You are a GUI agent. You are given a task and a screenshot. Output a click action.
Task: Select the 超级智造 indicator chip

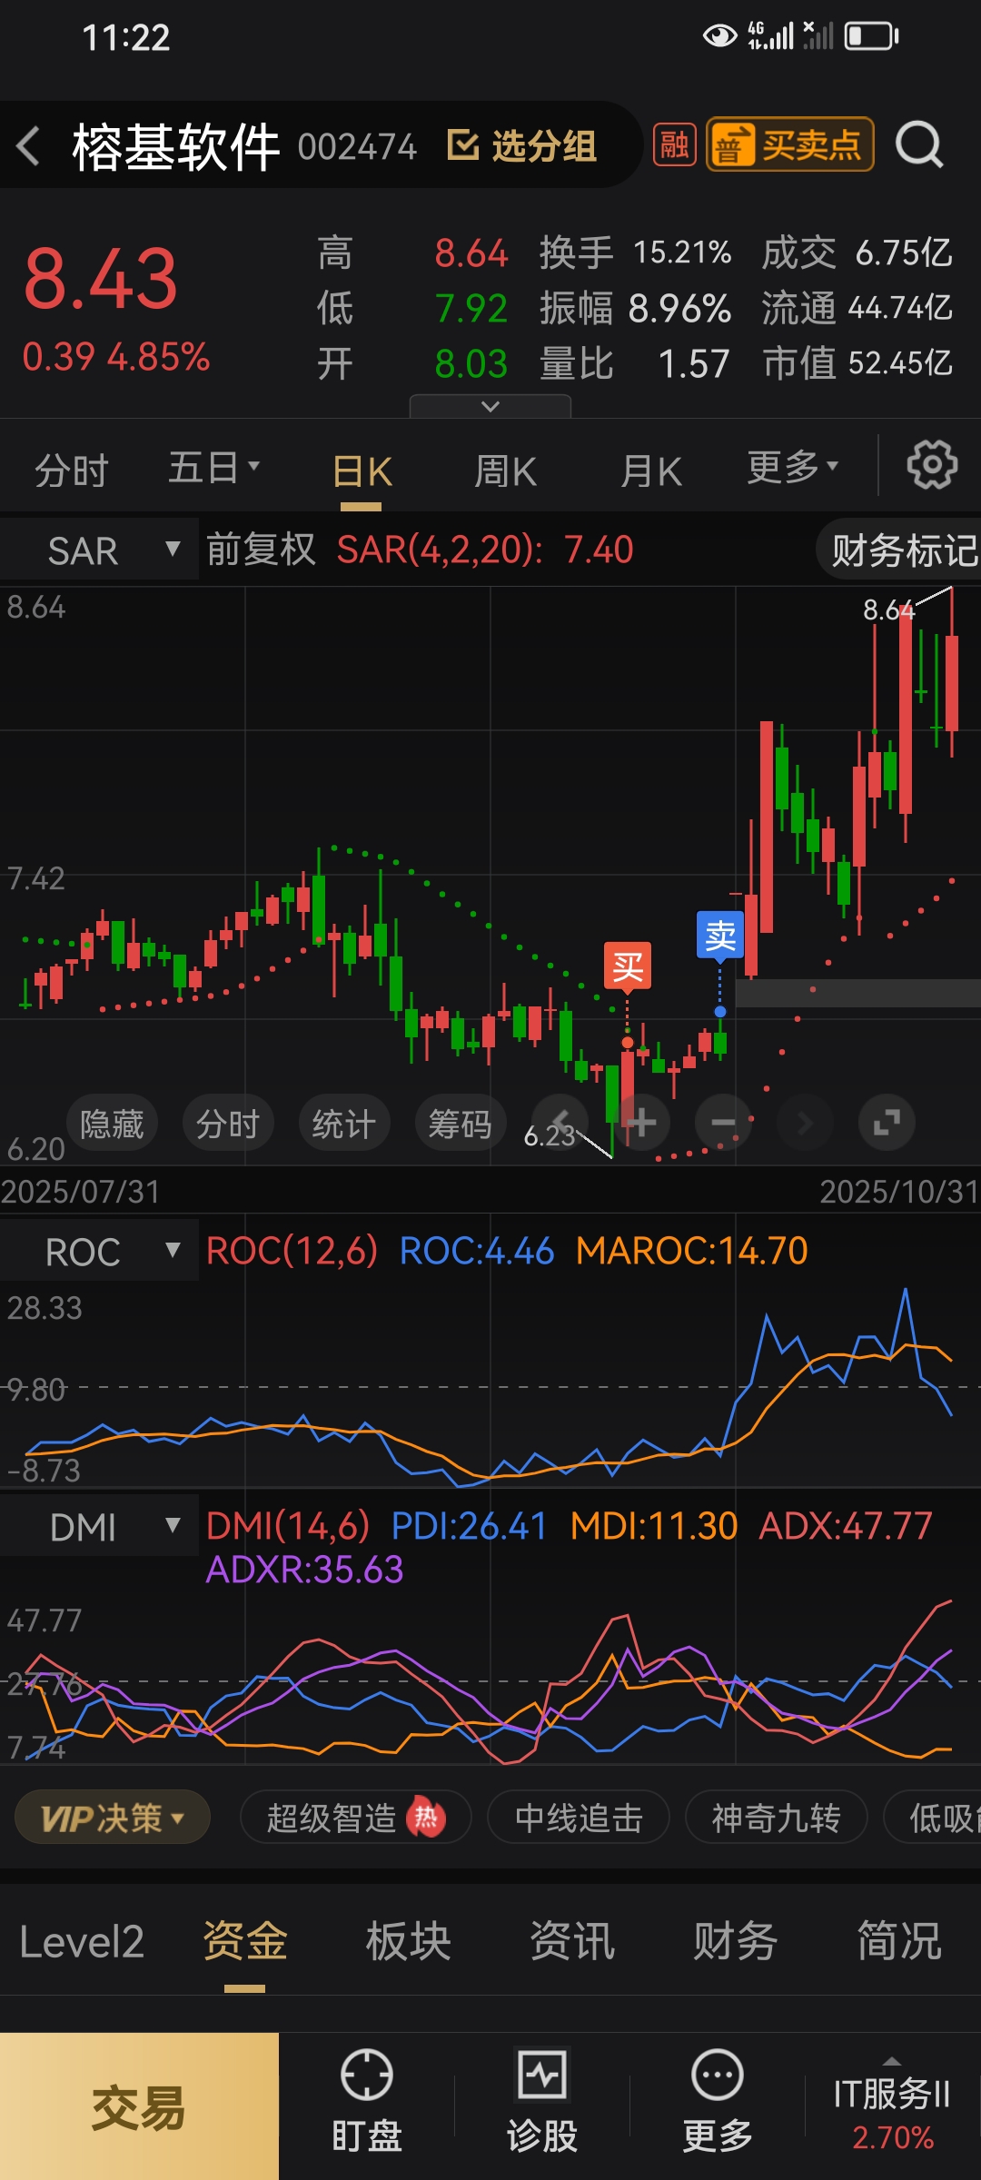pyautogui.click(x=355, y=1818)
